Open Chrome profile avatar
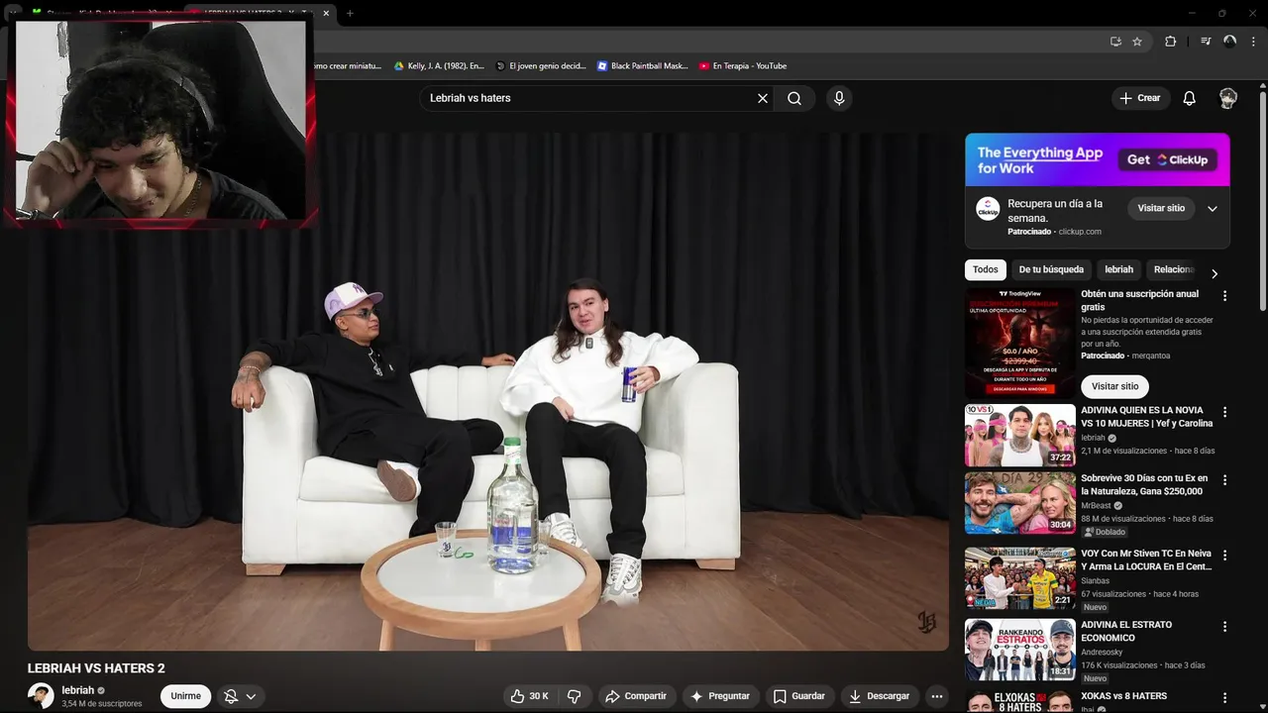The width and height of the screenshot is (1268, 713). [x=1229, y=42]
